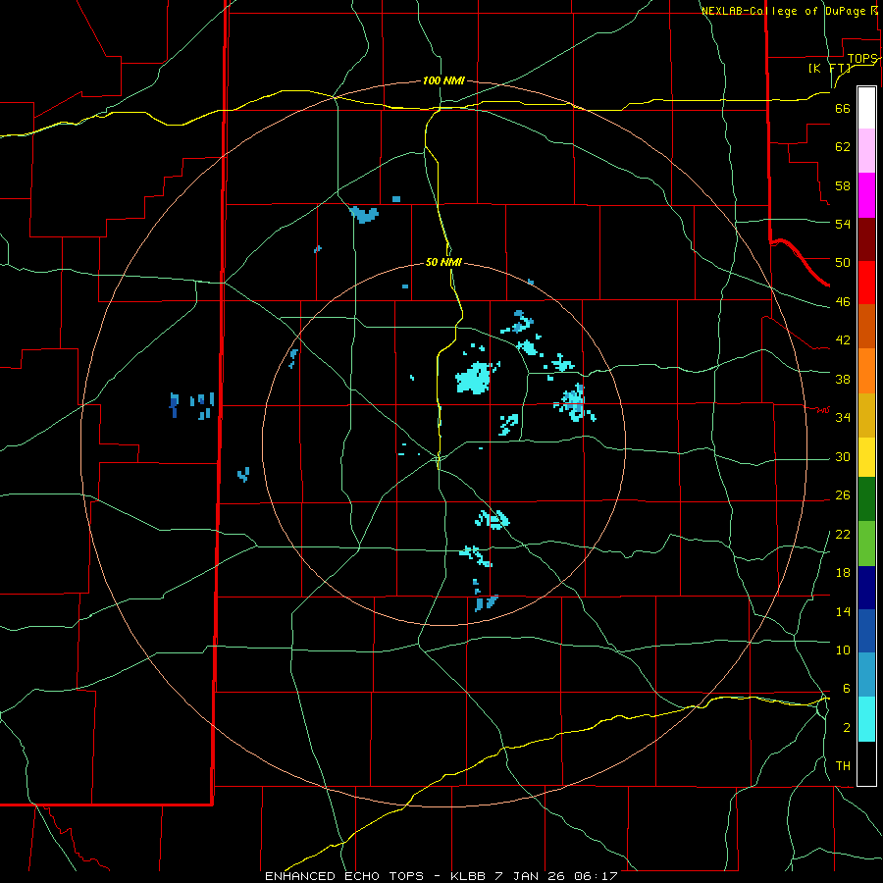Pick the light green legend color band
This screenshot has height=883, width=883.
[x=866, y=544]
